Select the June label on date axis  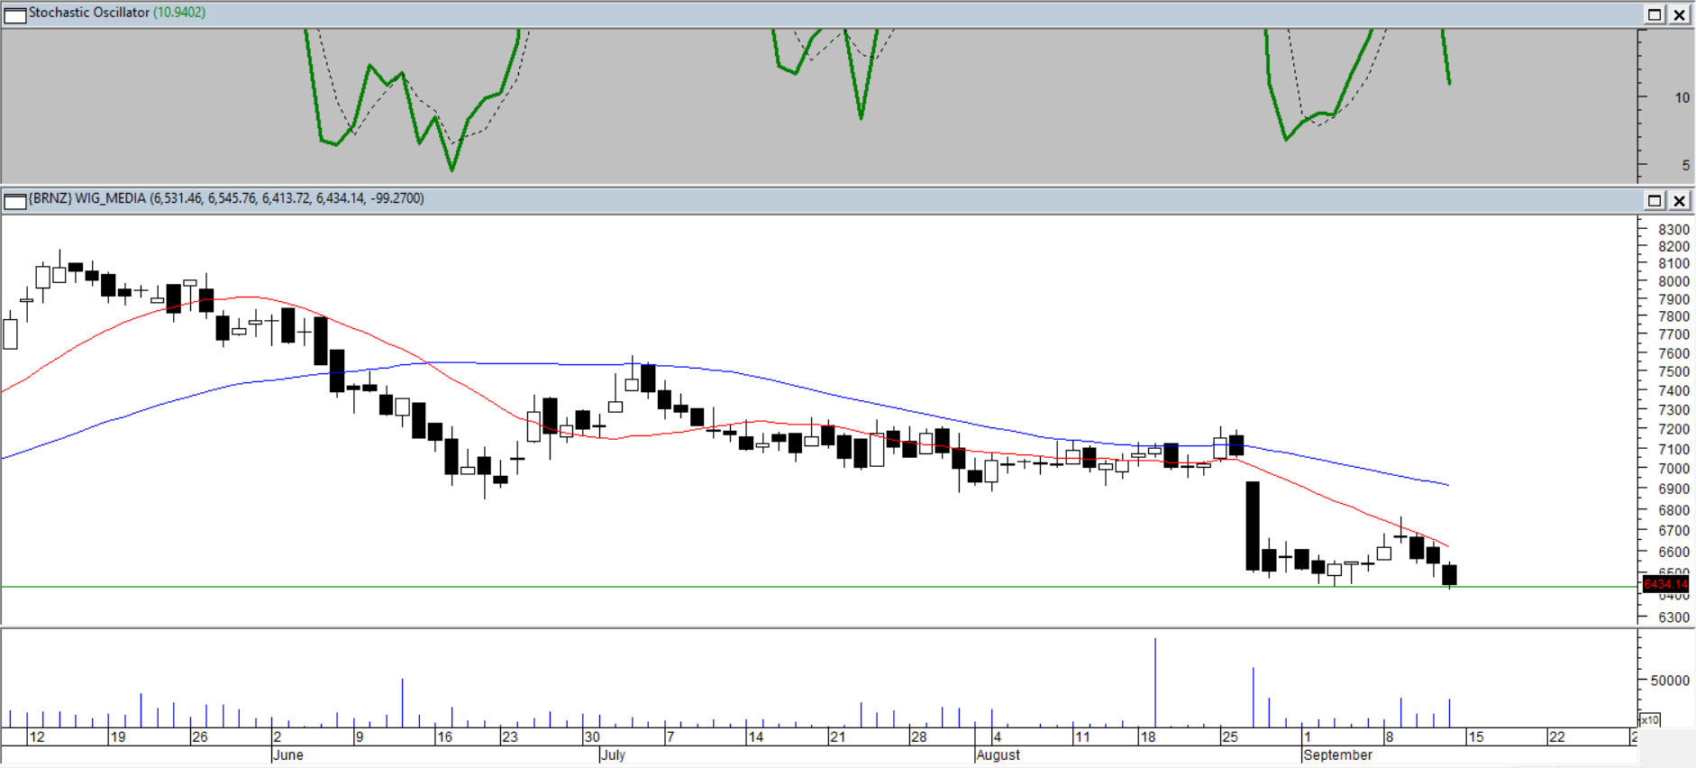click(x=288, y=755)
